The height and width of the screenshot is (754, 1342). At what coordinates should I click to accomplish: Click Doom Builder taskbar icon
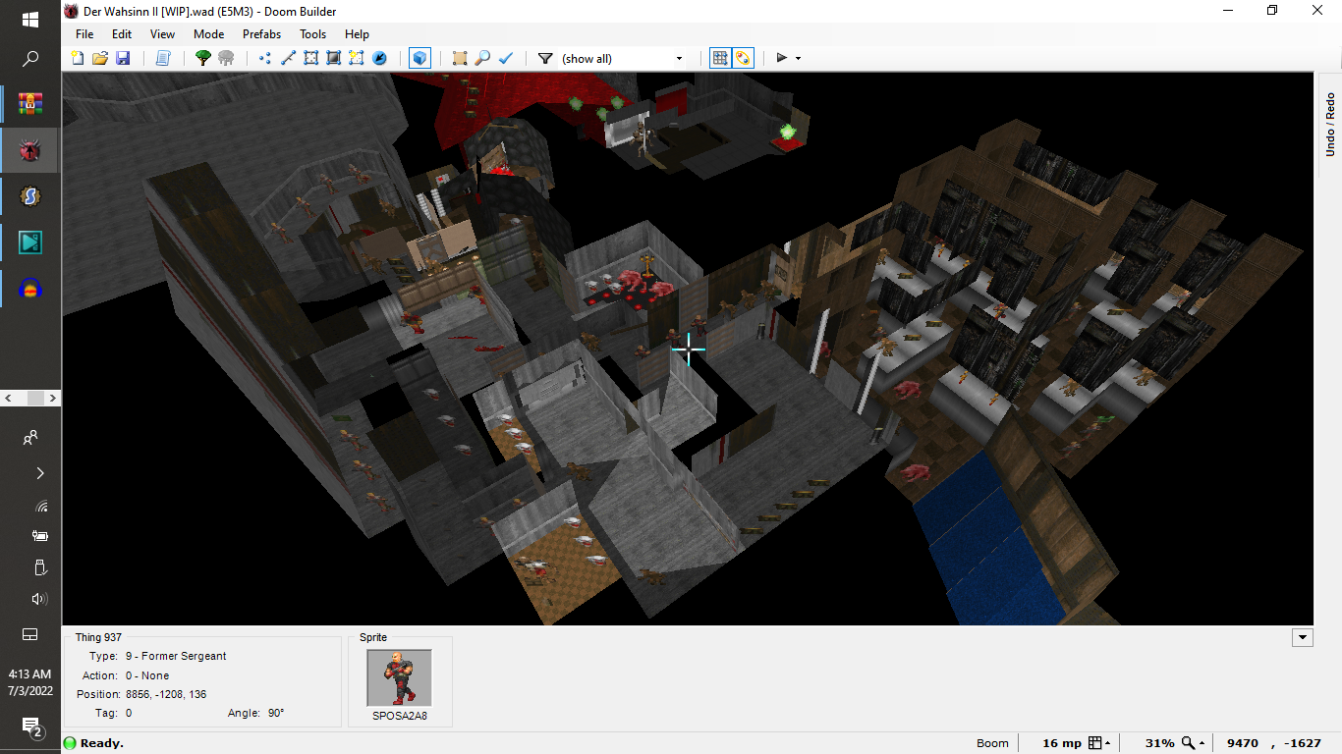click(x=30, y=150)
